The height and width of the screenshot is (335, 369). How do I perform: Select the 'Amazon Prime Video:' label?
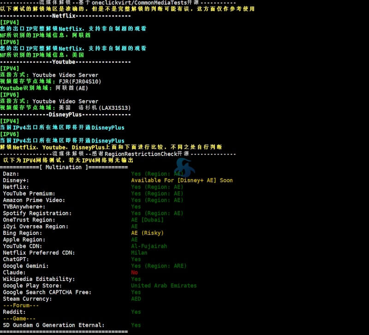[34, 200]
